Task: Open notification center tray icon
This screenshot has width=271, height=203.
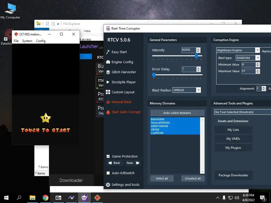Action: [263, 198]
